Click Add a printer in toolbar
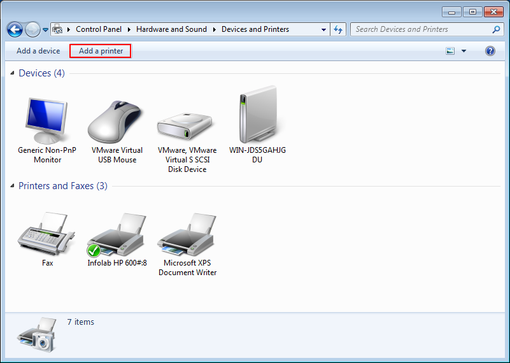The width and height of the screenshot is (510, 363). tap(101, 51)
